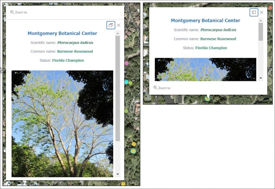Click scroll up arrow in right popup

coord(261,21)
